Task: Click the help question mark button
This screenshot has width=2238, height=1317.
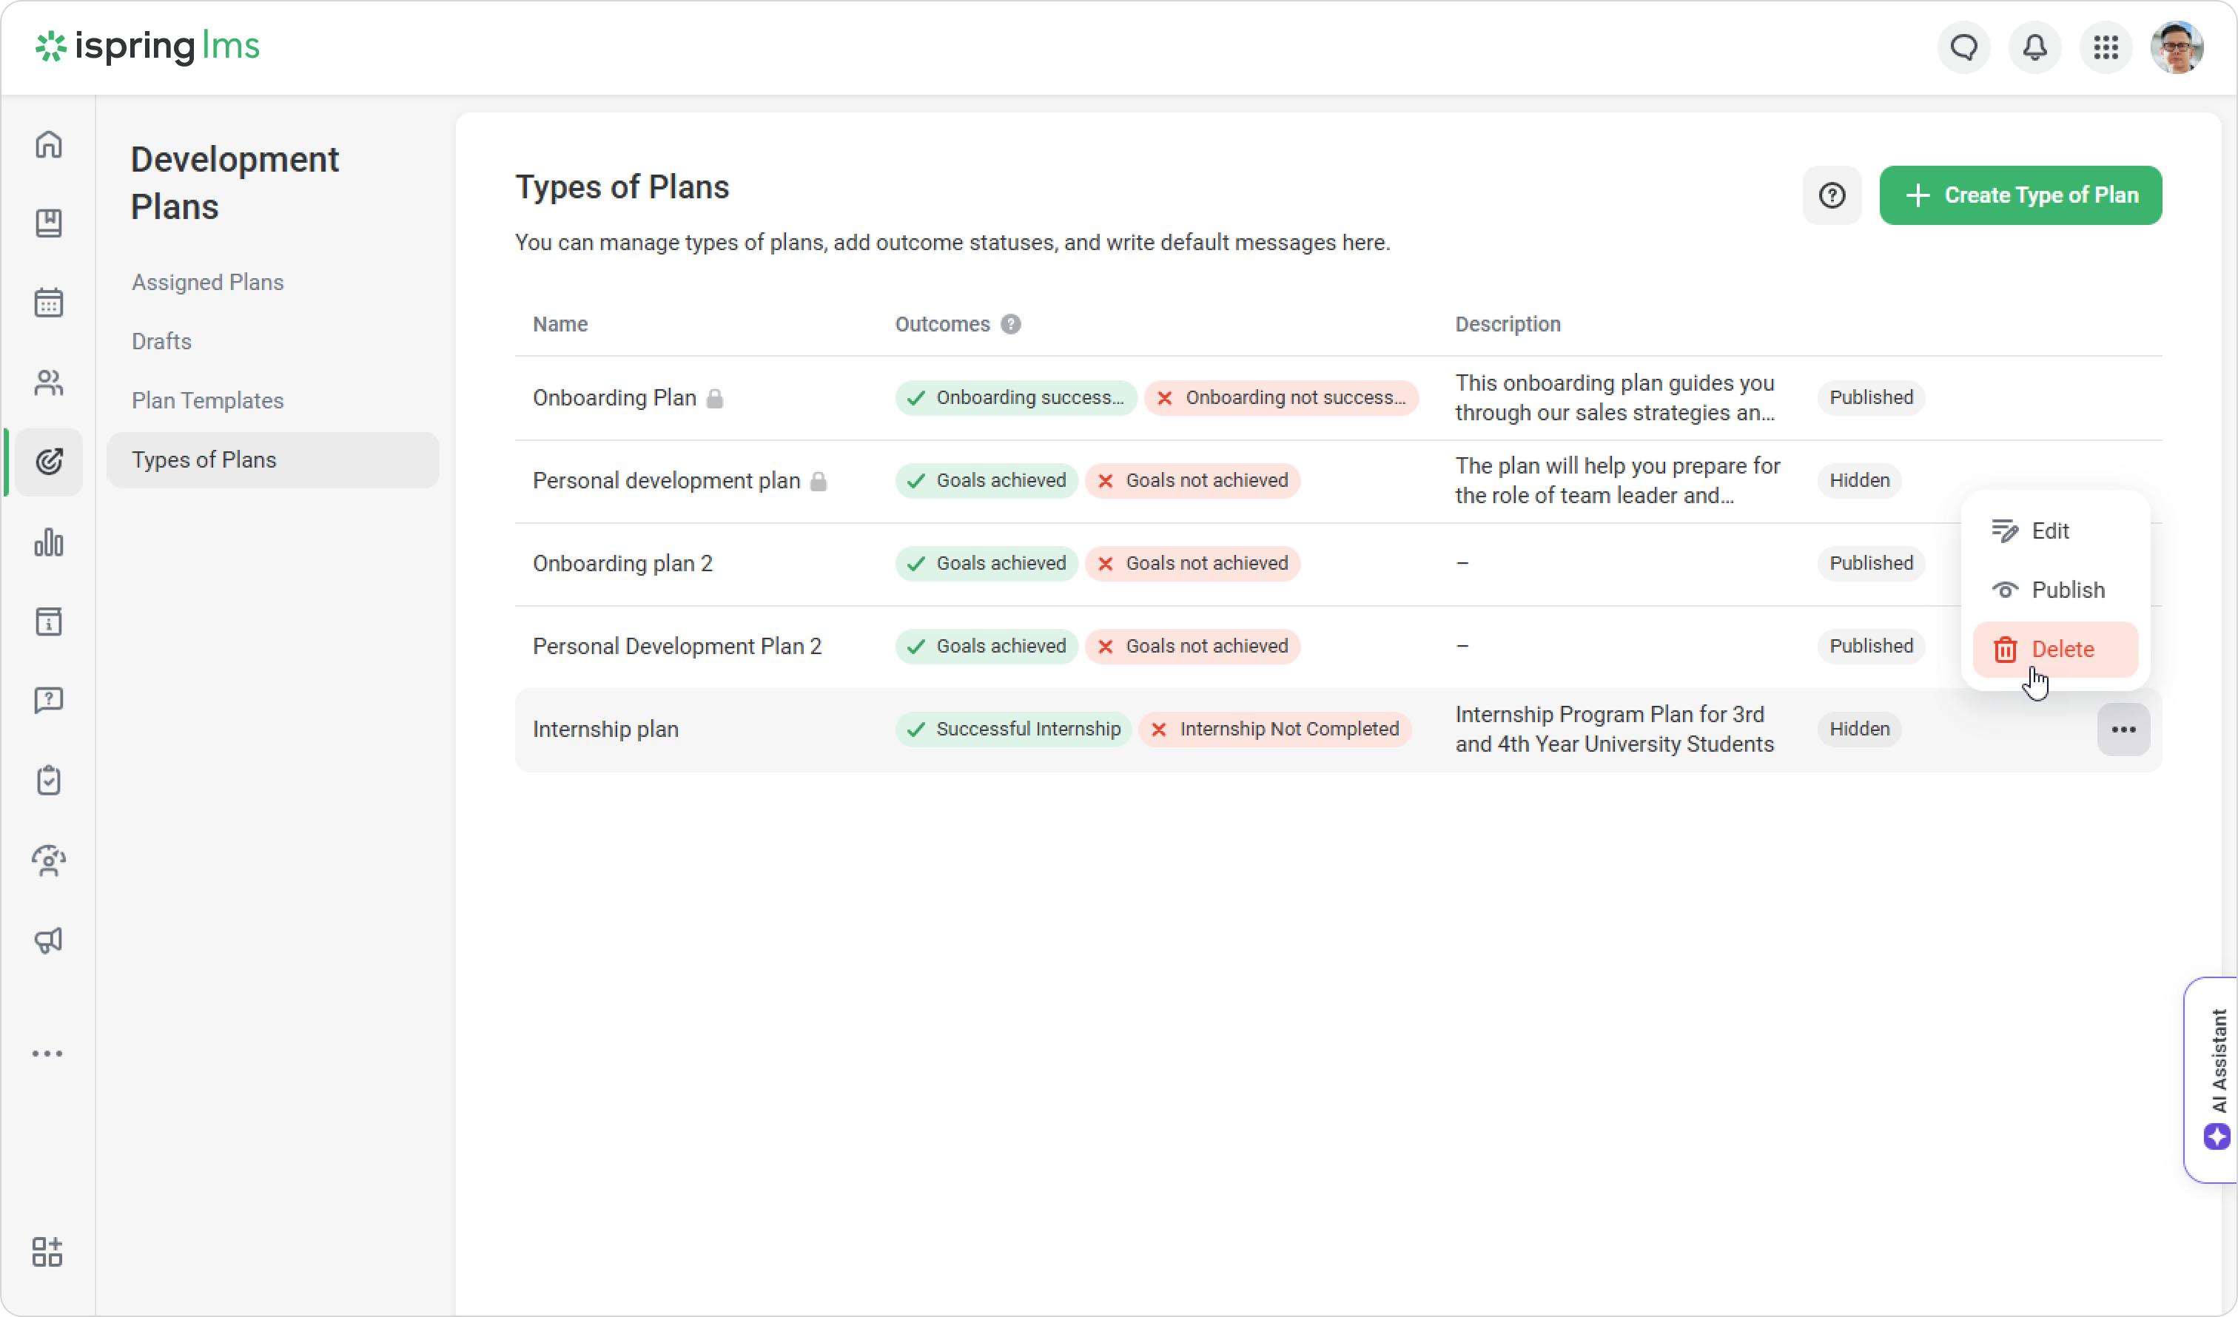Action: (1831, 195)
